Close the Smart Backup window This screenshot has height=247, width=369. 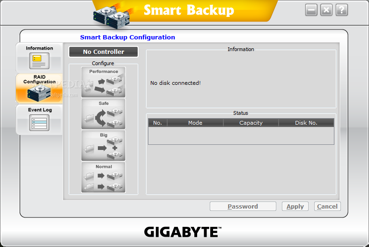[x=326, y=10]
